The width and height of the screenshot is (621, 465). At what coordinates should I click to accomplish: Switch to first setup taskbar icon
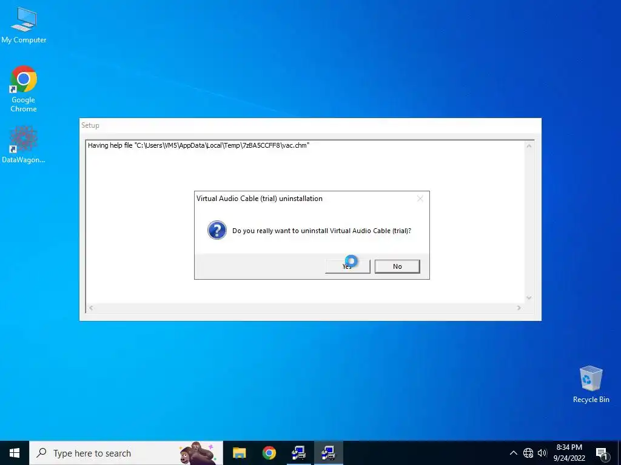[x=298, y=453]
